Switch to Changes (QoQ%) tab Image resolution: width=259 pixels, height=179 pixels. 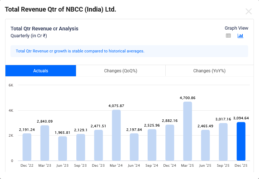click(x=120, y=71)
